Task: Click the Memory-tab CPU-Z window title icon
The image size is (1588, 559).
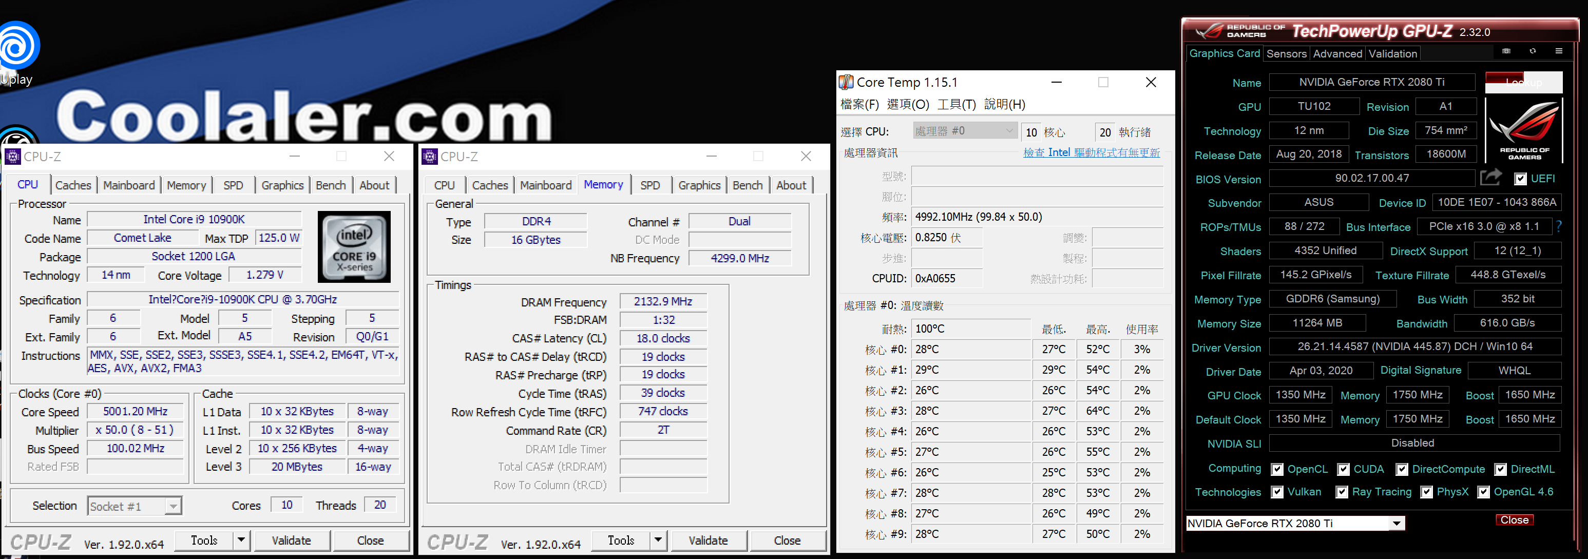Action: click(x=429, y=157)
